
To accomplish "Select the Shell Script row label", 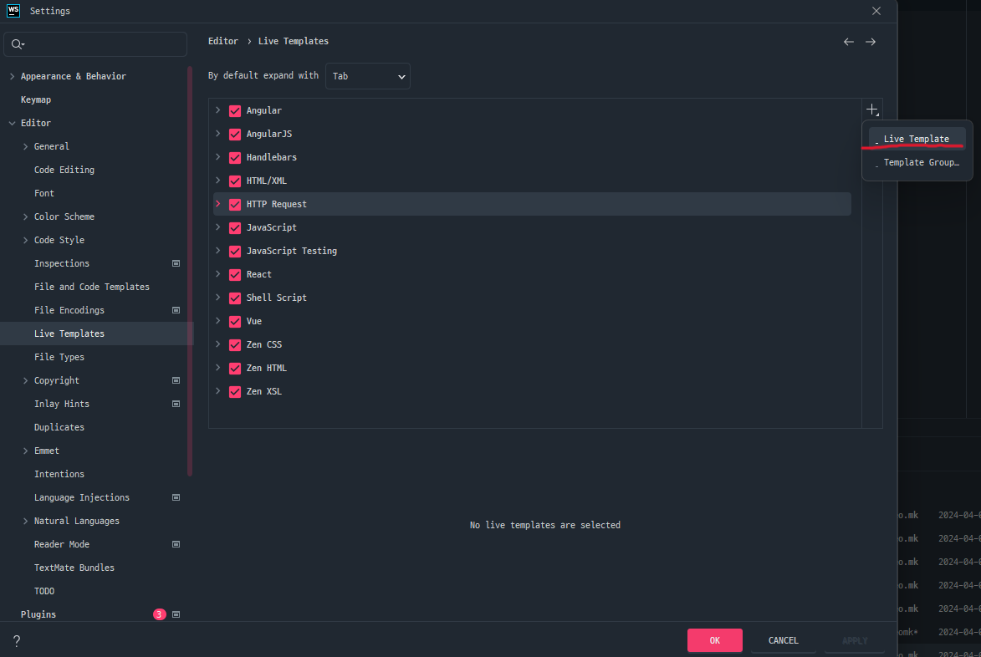I will point(277,298).
